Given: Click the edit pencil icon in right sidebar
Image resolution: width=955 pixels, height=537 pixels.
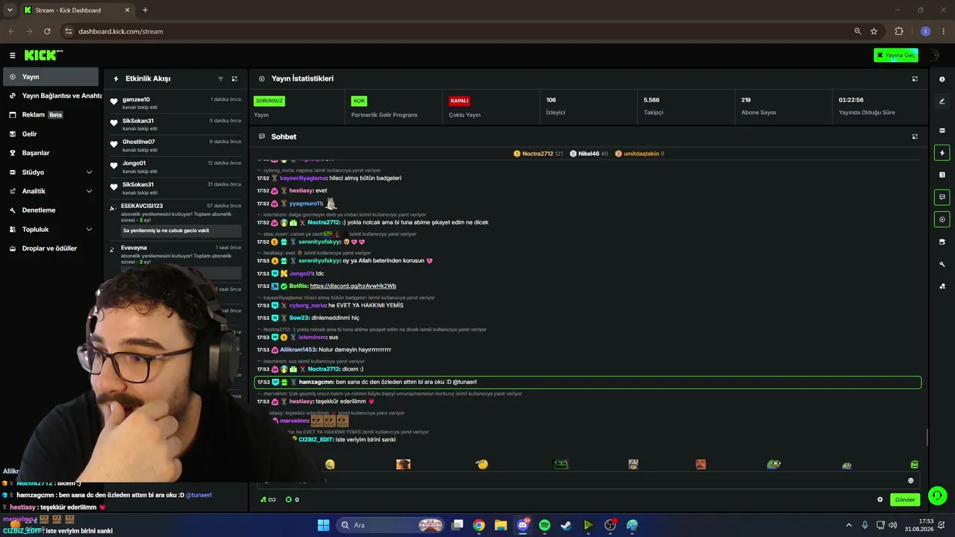Looking at the screenshot, I should coord(942,101).
